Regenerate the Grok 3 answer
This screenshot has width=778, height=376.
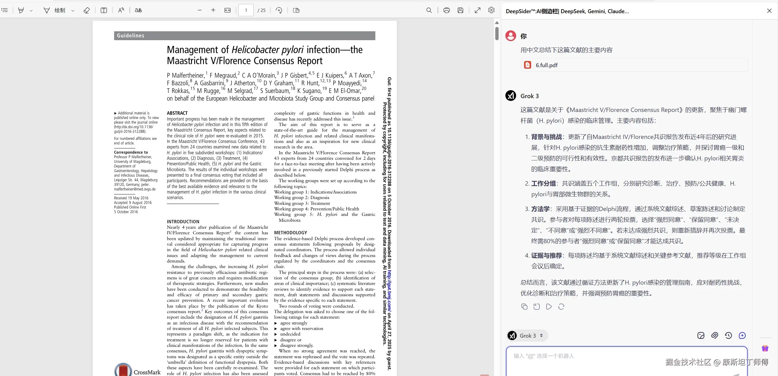(561, 307)
